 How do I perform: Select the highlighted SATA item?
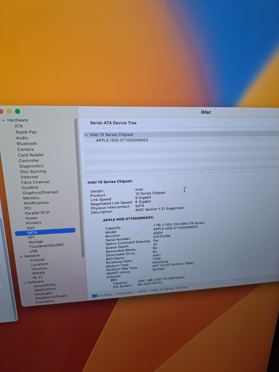45,232
